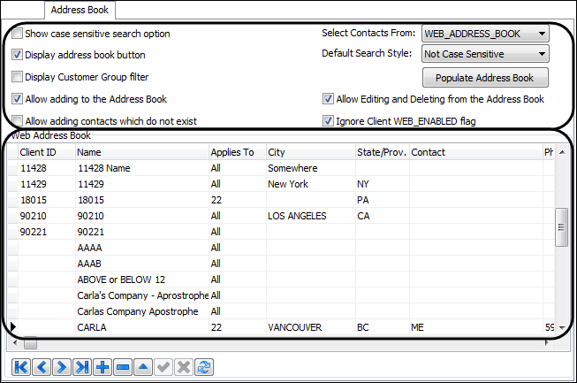Sort grid by City column header
The image size is (577, 383).
pyautogui.click(x=309, y=152)
